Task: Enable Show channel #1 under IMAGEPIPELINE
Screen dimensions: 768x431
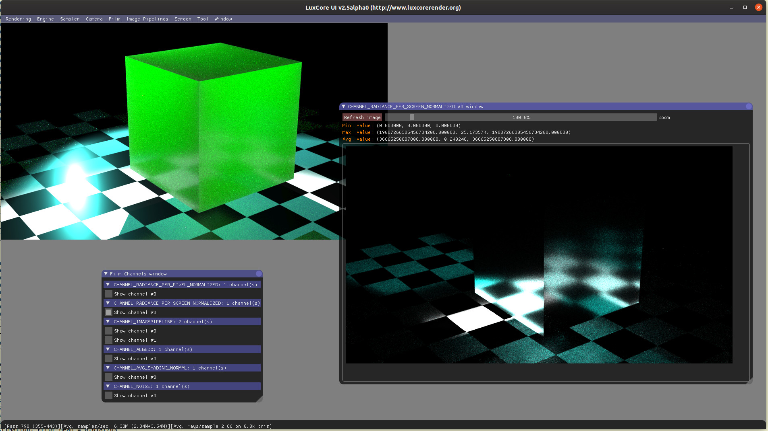Action: click(x=108, y=340)
